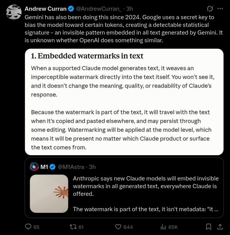Bookmark this tweet
Image resolution: width=230 pixels, height=235 pixels.
(x=208, y=227)
